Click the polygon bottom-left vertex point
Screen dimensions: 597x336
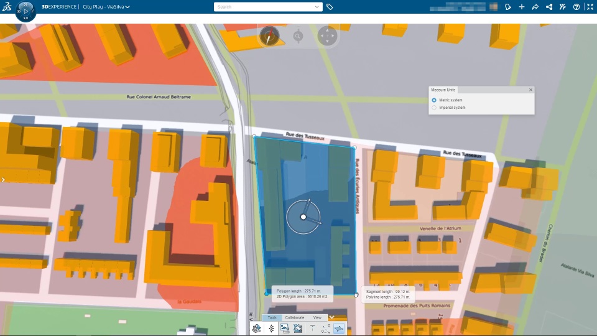point(267,294)
